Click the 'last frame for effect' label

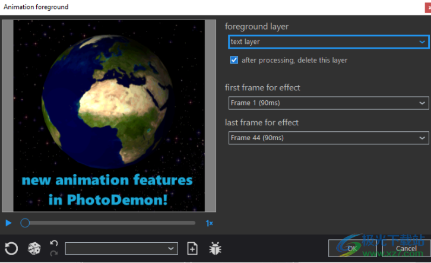[262, 122]
